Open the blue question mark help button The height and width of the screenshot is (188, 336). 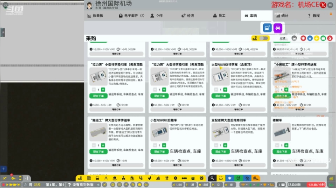tap(3, 169)
